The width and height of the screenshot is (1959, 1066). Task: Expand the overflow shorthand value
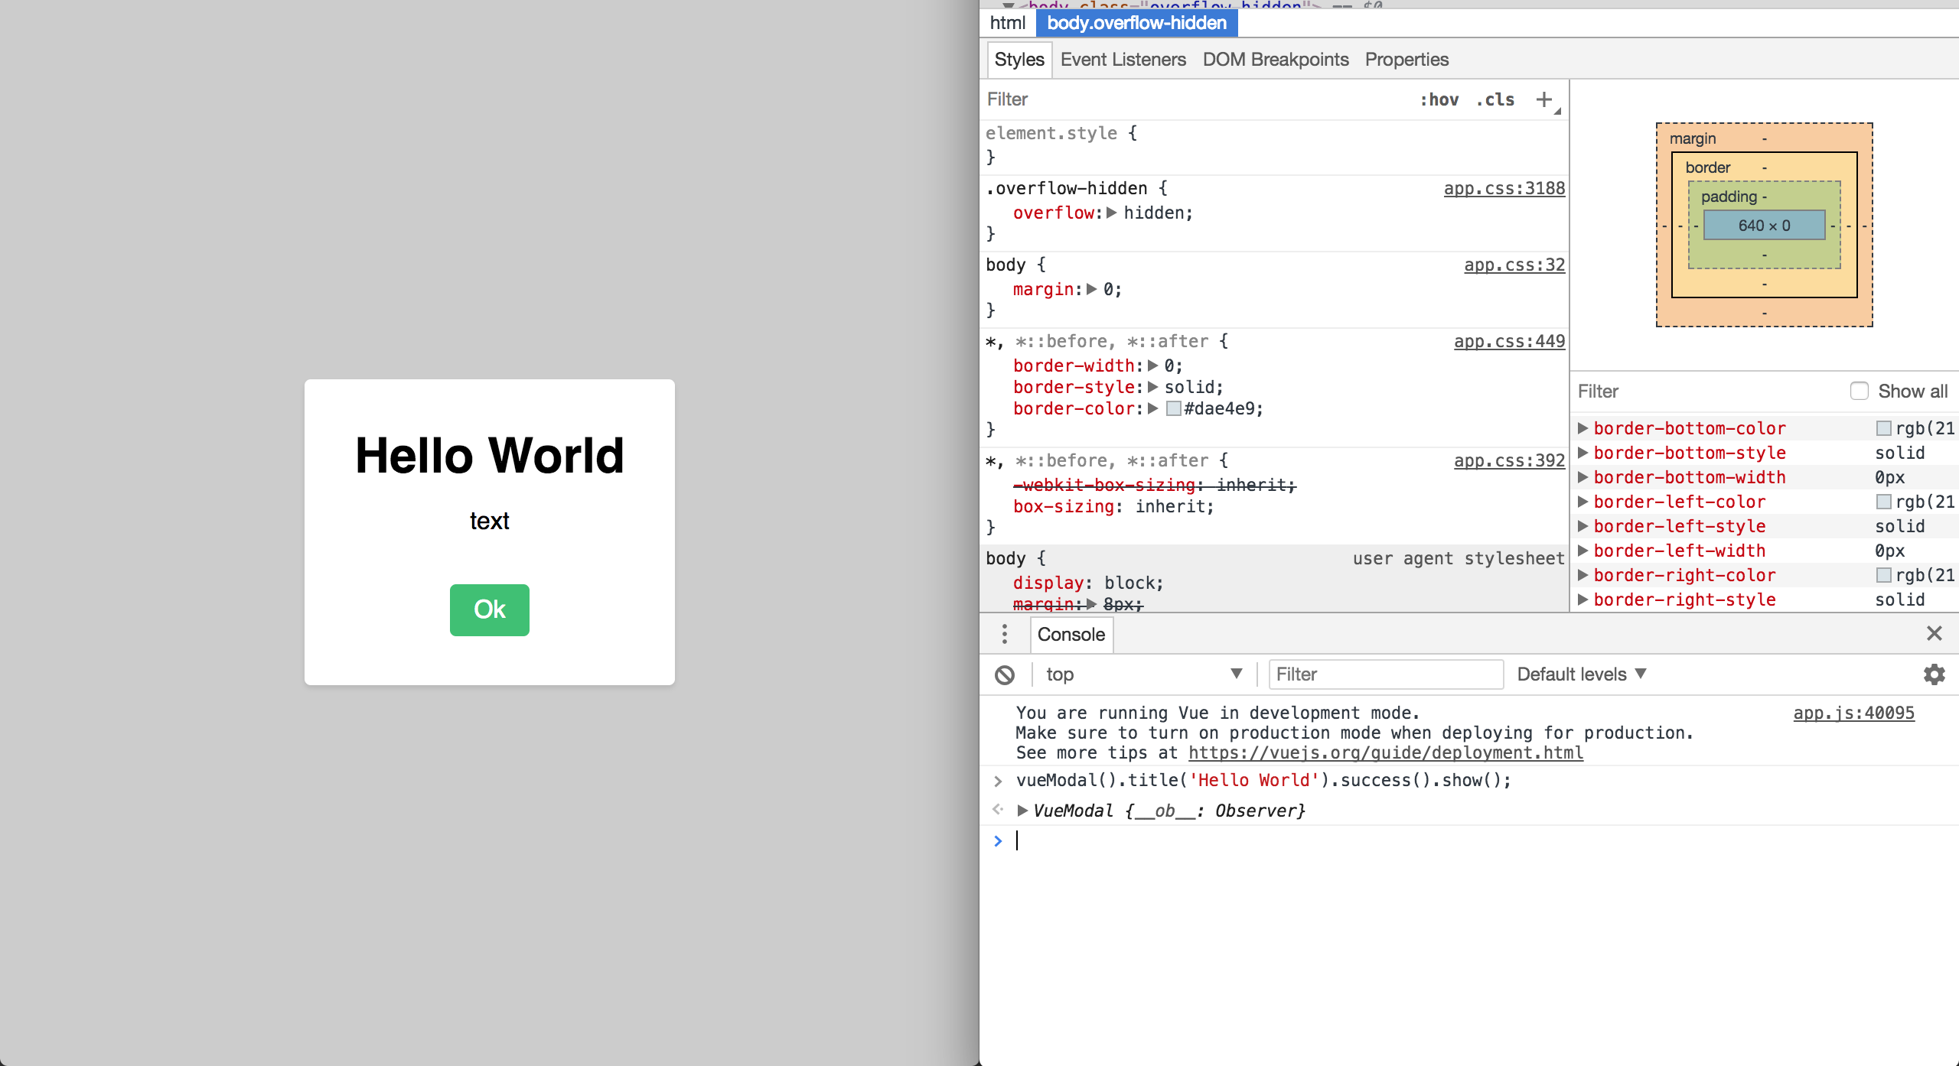coord(1112,213)
